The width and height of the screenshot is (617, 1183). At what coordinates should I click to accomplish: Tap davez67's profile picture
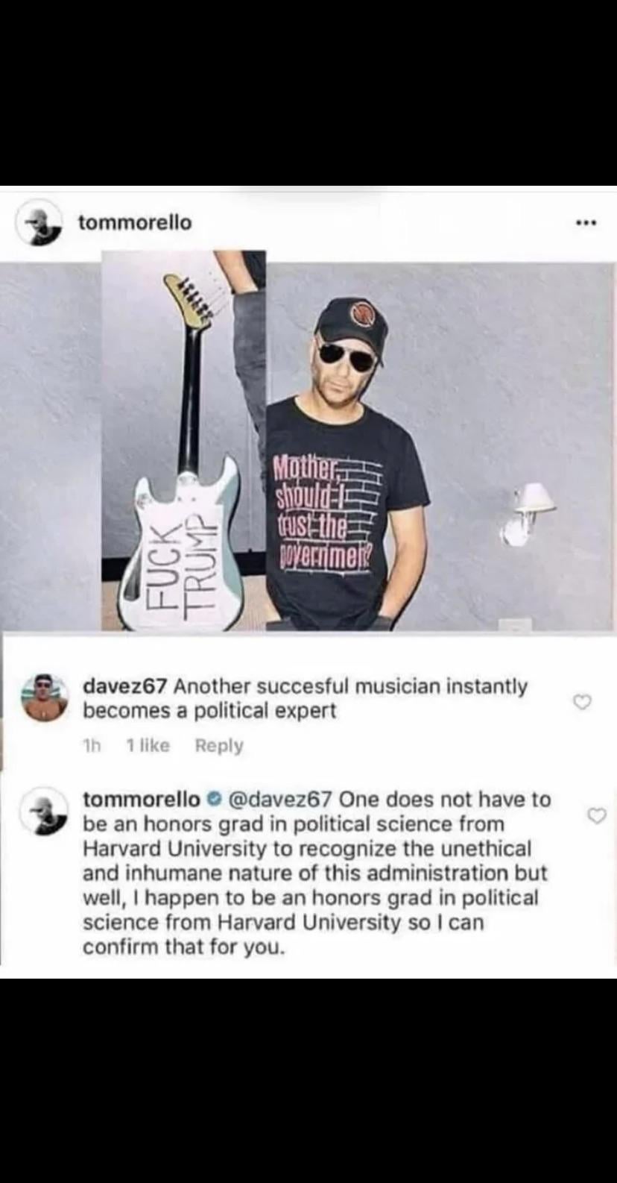(x=42, y=698)
